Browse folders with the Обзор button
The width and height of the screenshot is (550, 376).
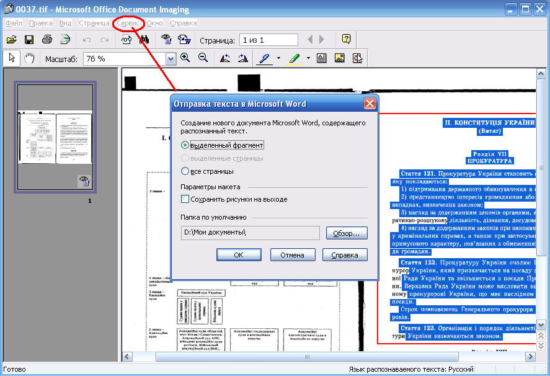347,233
